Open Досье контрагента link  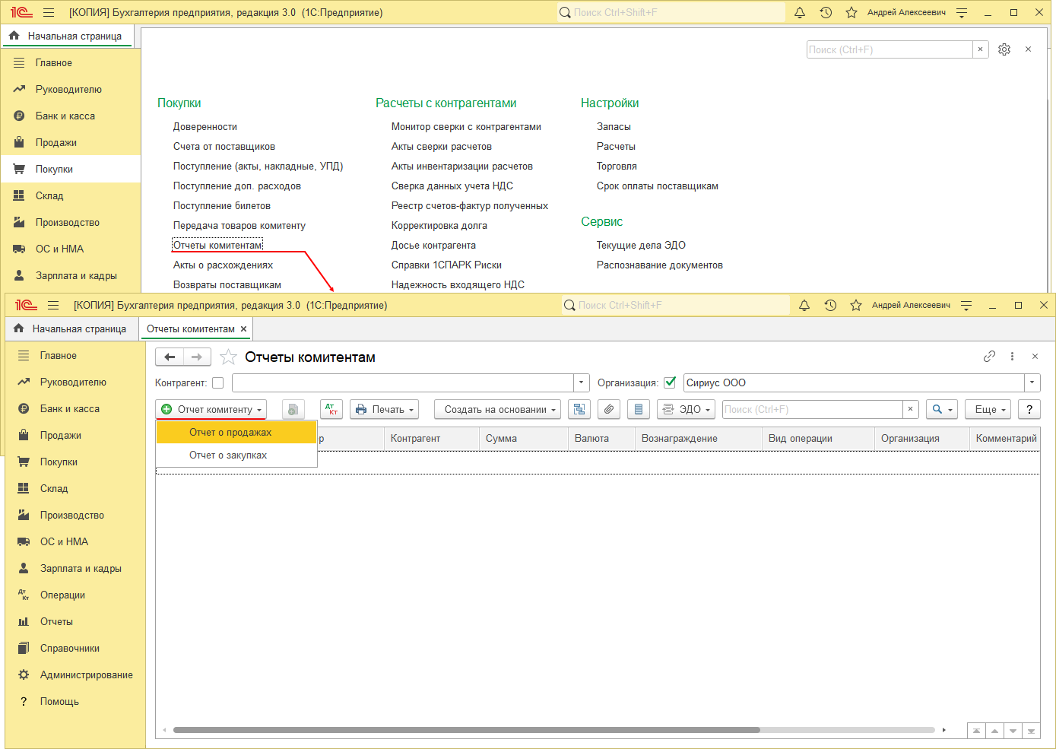click(x=433, y=246)
